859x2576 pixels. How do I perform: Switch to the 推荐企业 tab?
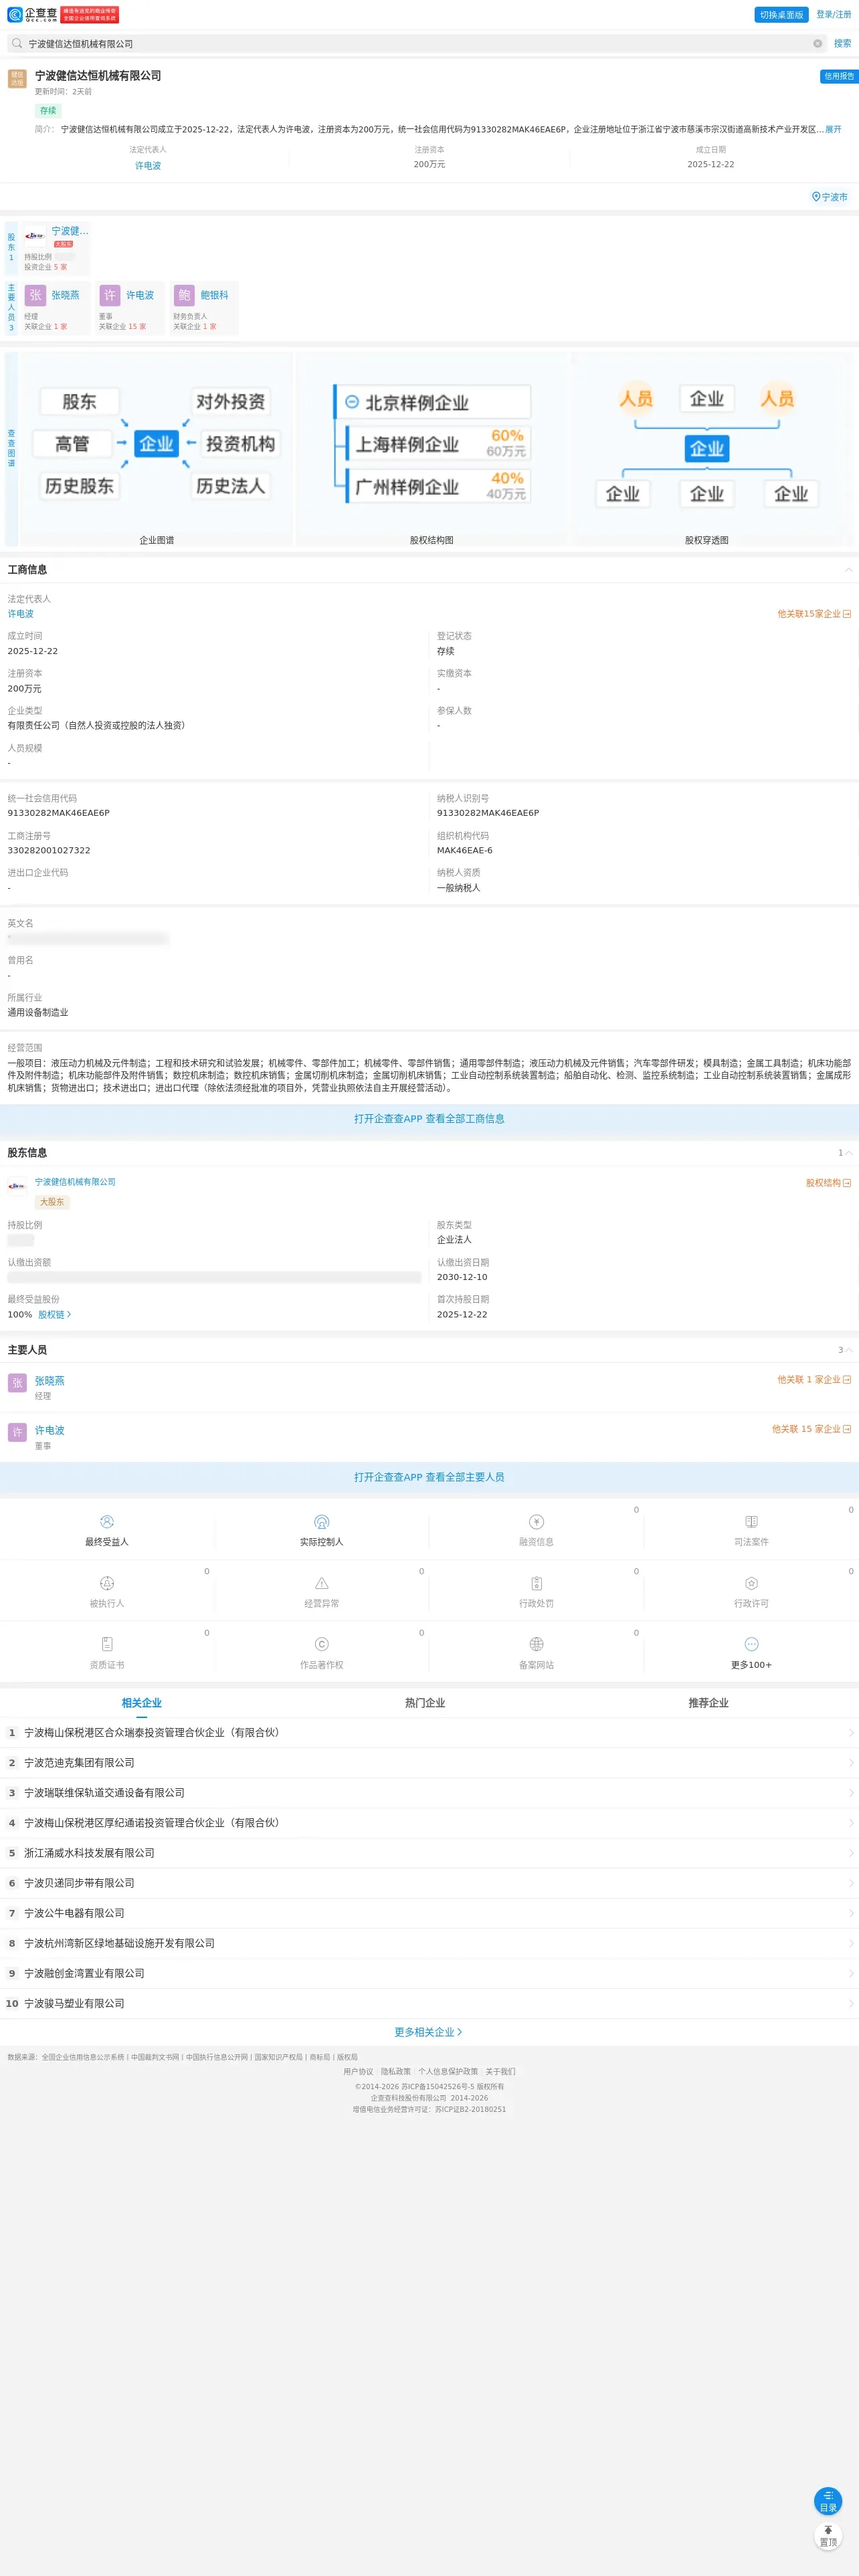pyautogui.click(x=708, y=1703)
